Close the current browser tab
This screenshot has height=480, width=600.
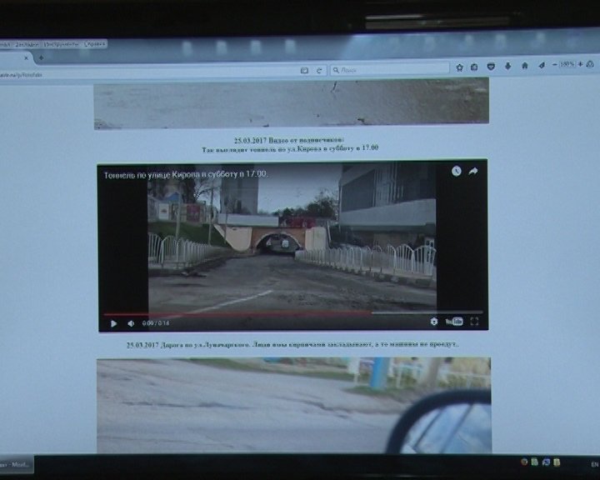[x=26, y=58]
